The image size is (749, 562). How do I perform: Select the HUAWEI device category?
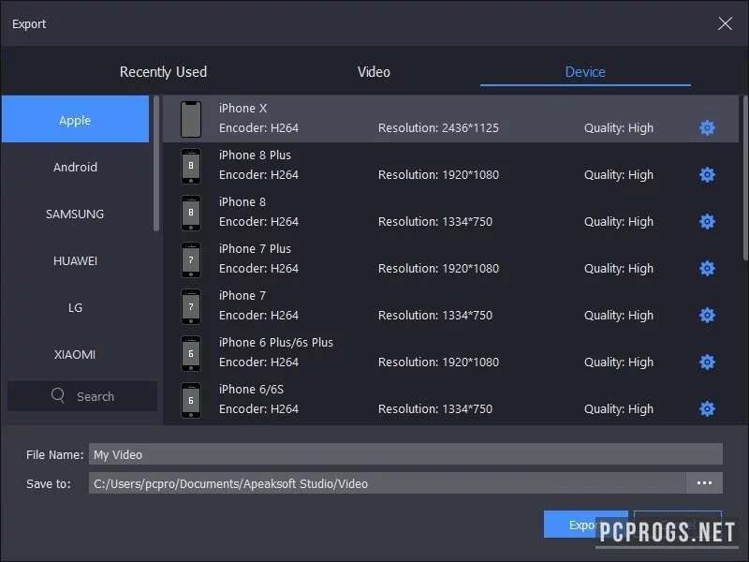tap(75, 260)
